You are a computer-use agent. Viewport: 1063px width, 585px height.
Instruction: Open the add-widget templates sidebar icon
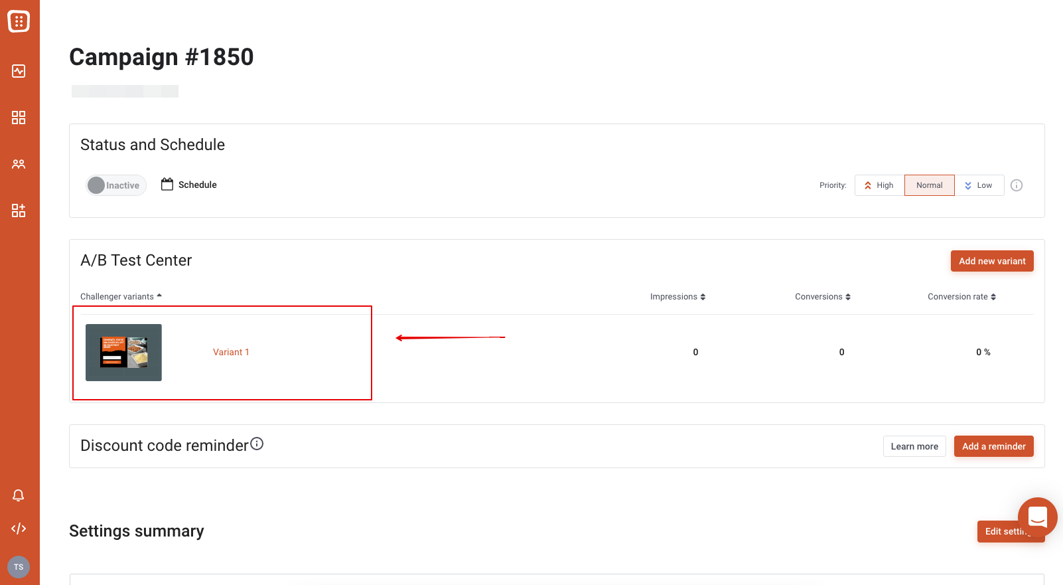(x=19, y=210)
